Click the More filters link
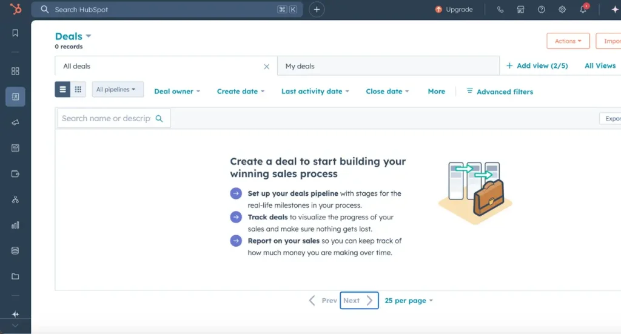621x334 pixels. [x=437, y=92]
